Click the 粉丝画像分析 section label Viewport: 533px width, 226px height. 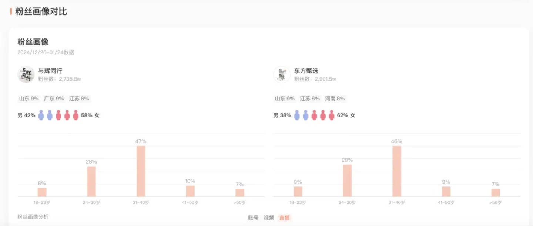coord(33,216)
